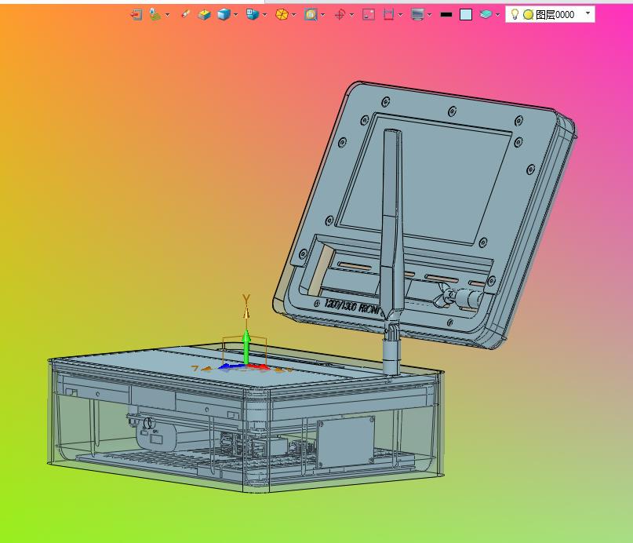633x543 pixels.
Task: Expand the orange sectioned circle dropdown arrow
Action: [x=294, y=15]
